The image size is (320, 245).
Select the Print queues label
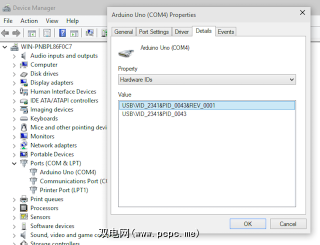(x=47, y=199)
